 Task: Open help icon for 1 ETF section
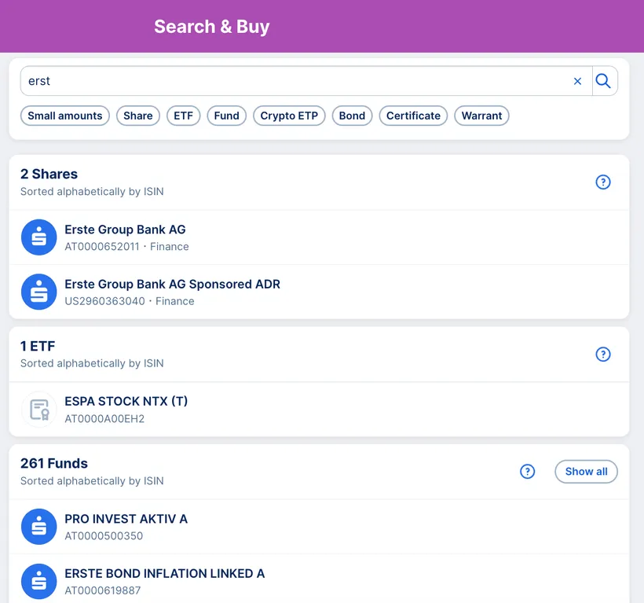602,355
